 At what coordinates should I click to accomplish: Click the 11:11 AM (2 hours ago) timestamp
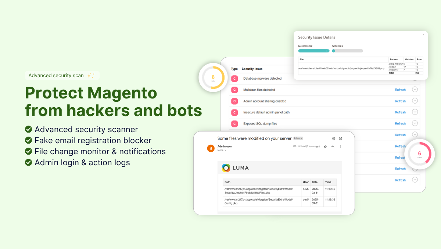(308, 147)
